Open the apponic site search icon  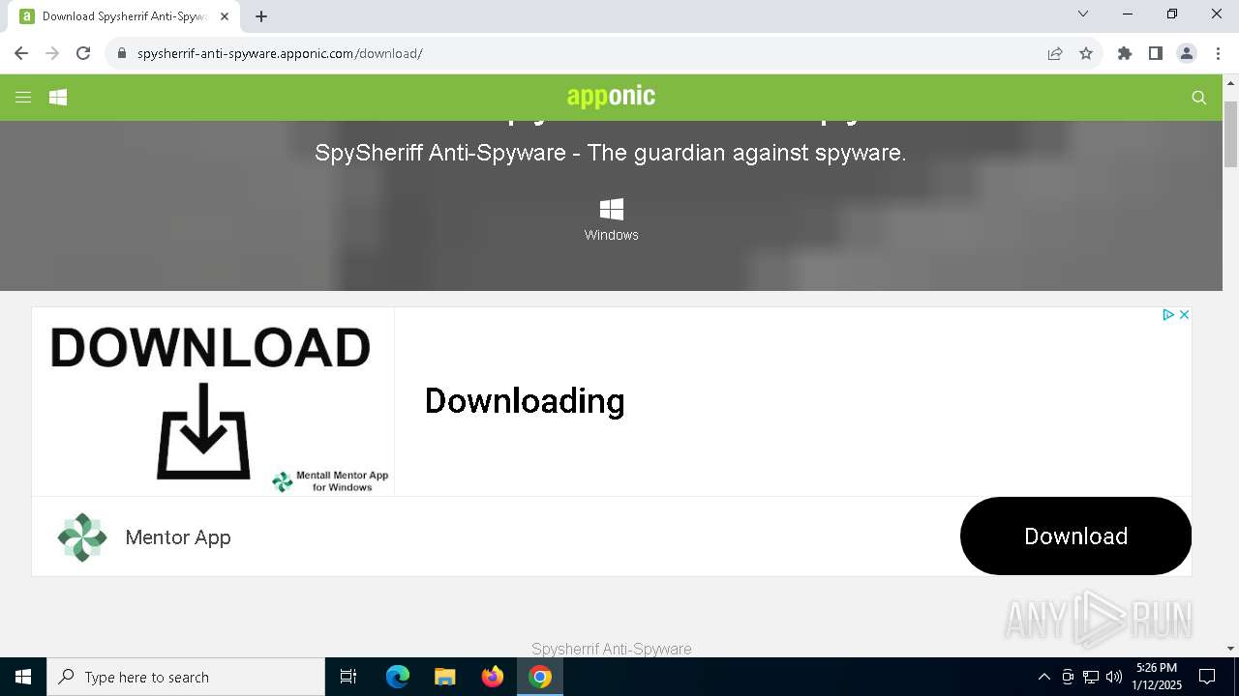click(x=1199, y=98)
